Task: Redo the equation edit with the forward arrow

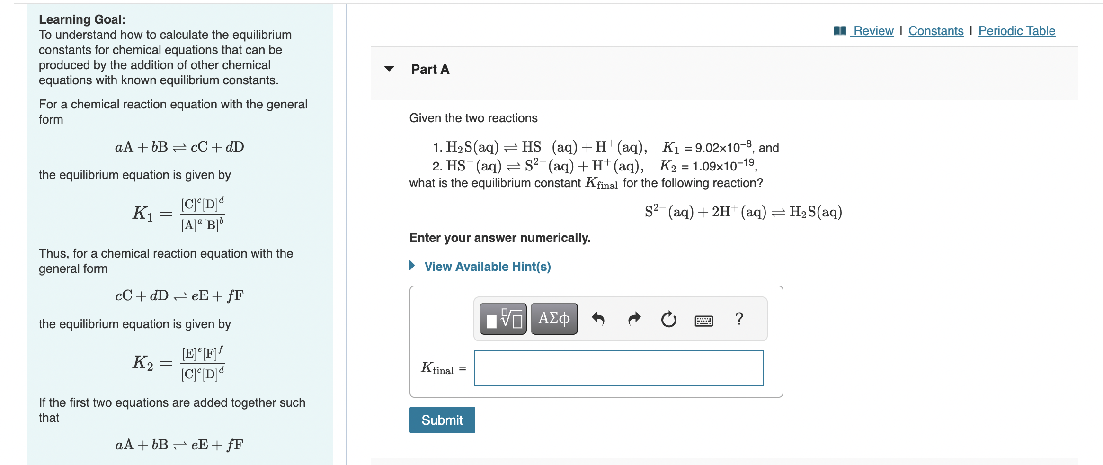Action: 634,319
